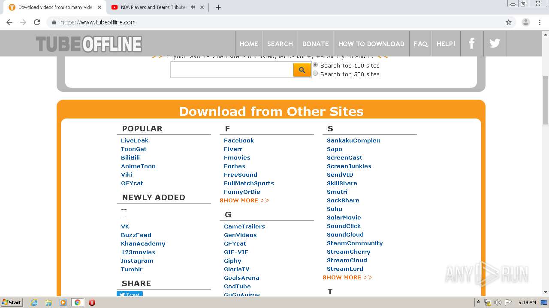Show hidden tray icons arrow

click(479, 302)
